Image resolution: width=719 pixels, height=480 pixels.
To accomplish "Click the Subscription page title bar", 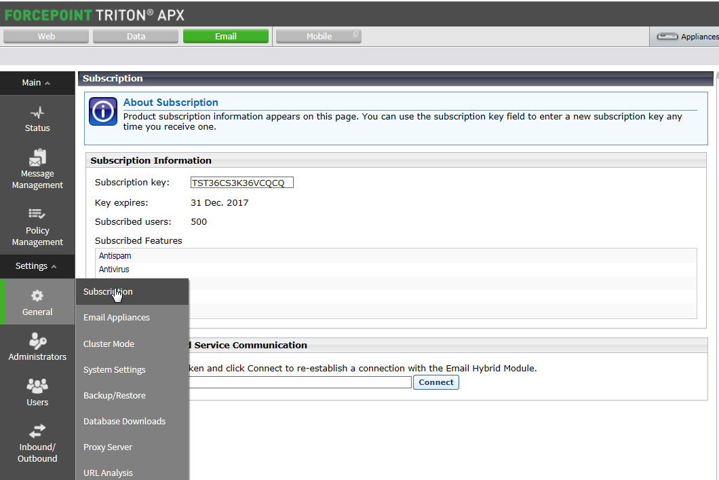I will (x=395, y=79).
